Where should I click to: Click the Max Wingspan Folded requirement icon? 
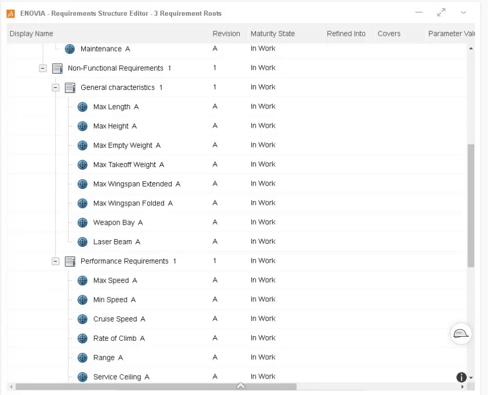click(x=82, y=203)
